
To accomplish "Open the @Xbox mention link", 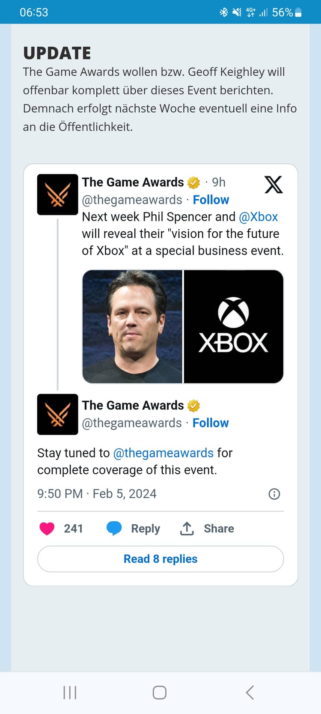I will click(x=259, y=217).
